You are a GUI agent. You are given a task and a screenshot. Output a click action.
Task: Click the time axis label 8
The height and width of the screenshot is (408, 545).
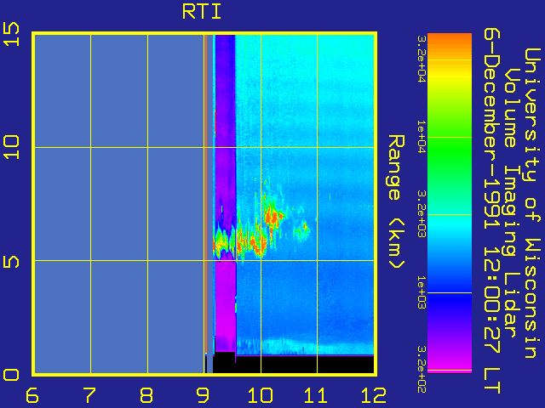point(146,395)
